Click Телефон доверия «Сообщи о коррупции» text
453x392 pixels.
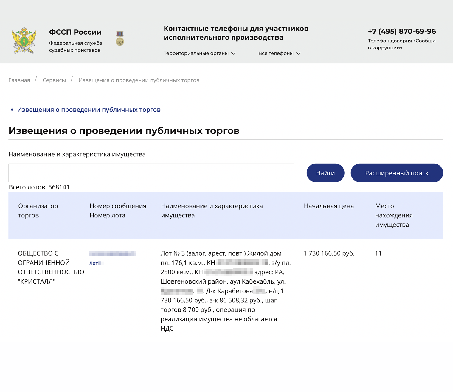(402, 44)
